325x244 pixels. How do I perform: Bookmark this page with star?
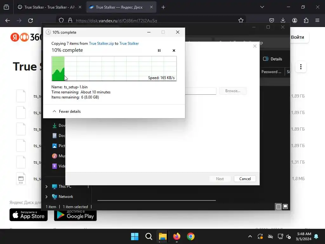(241, 20)
